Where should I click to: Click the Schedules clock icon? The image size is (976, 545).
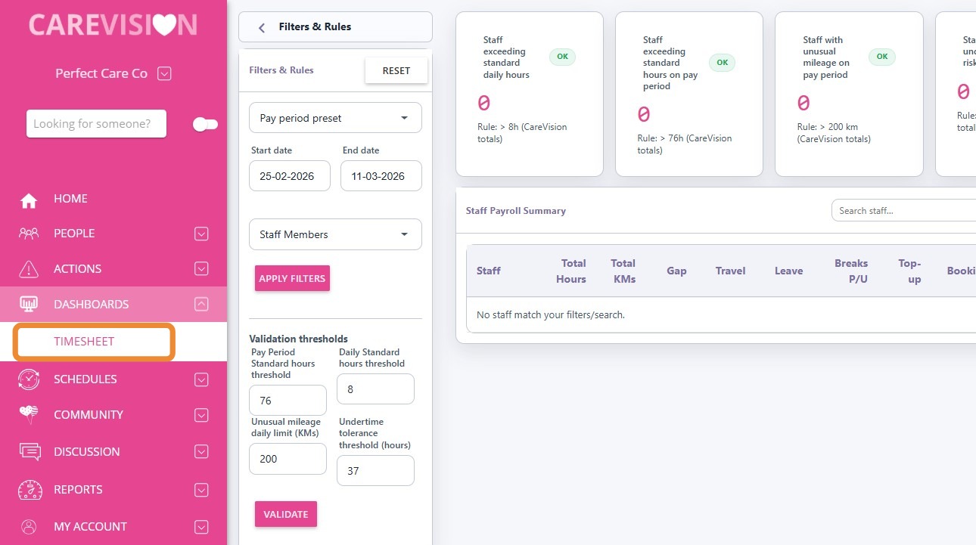[x=29, y=379]
